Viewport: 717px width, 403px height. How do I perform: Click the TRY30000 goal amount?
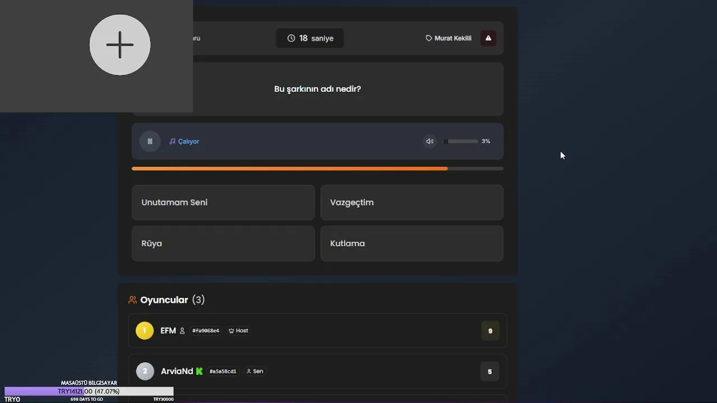tap(164, 399)
